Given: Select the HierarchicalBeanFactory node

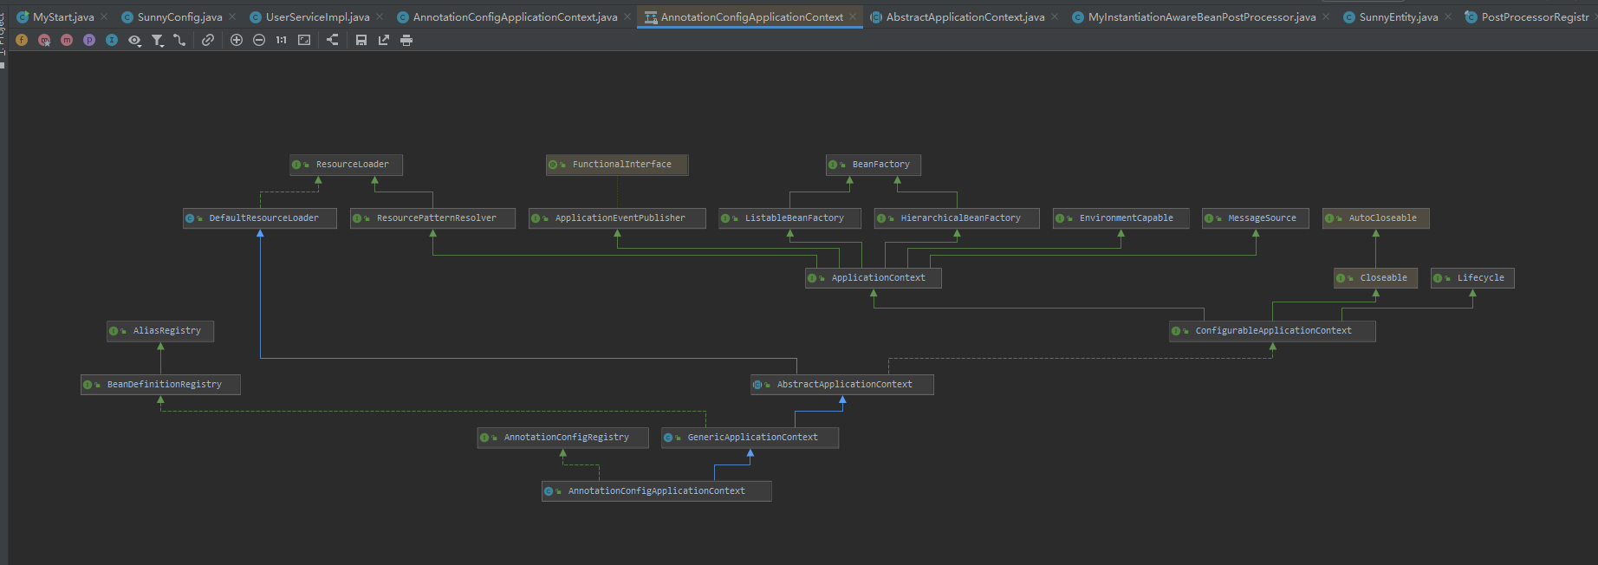Looking at the screenshot, I should (x=957, y=218).
